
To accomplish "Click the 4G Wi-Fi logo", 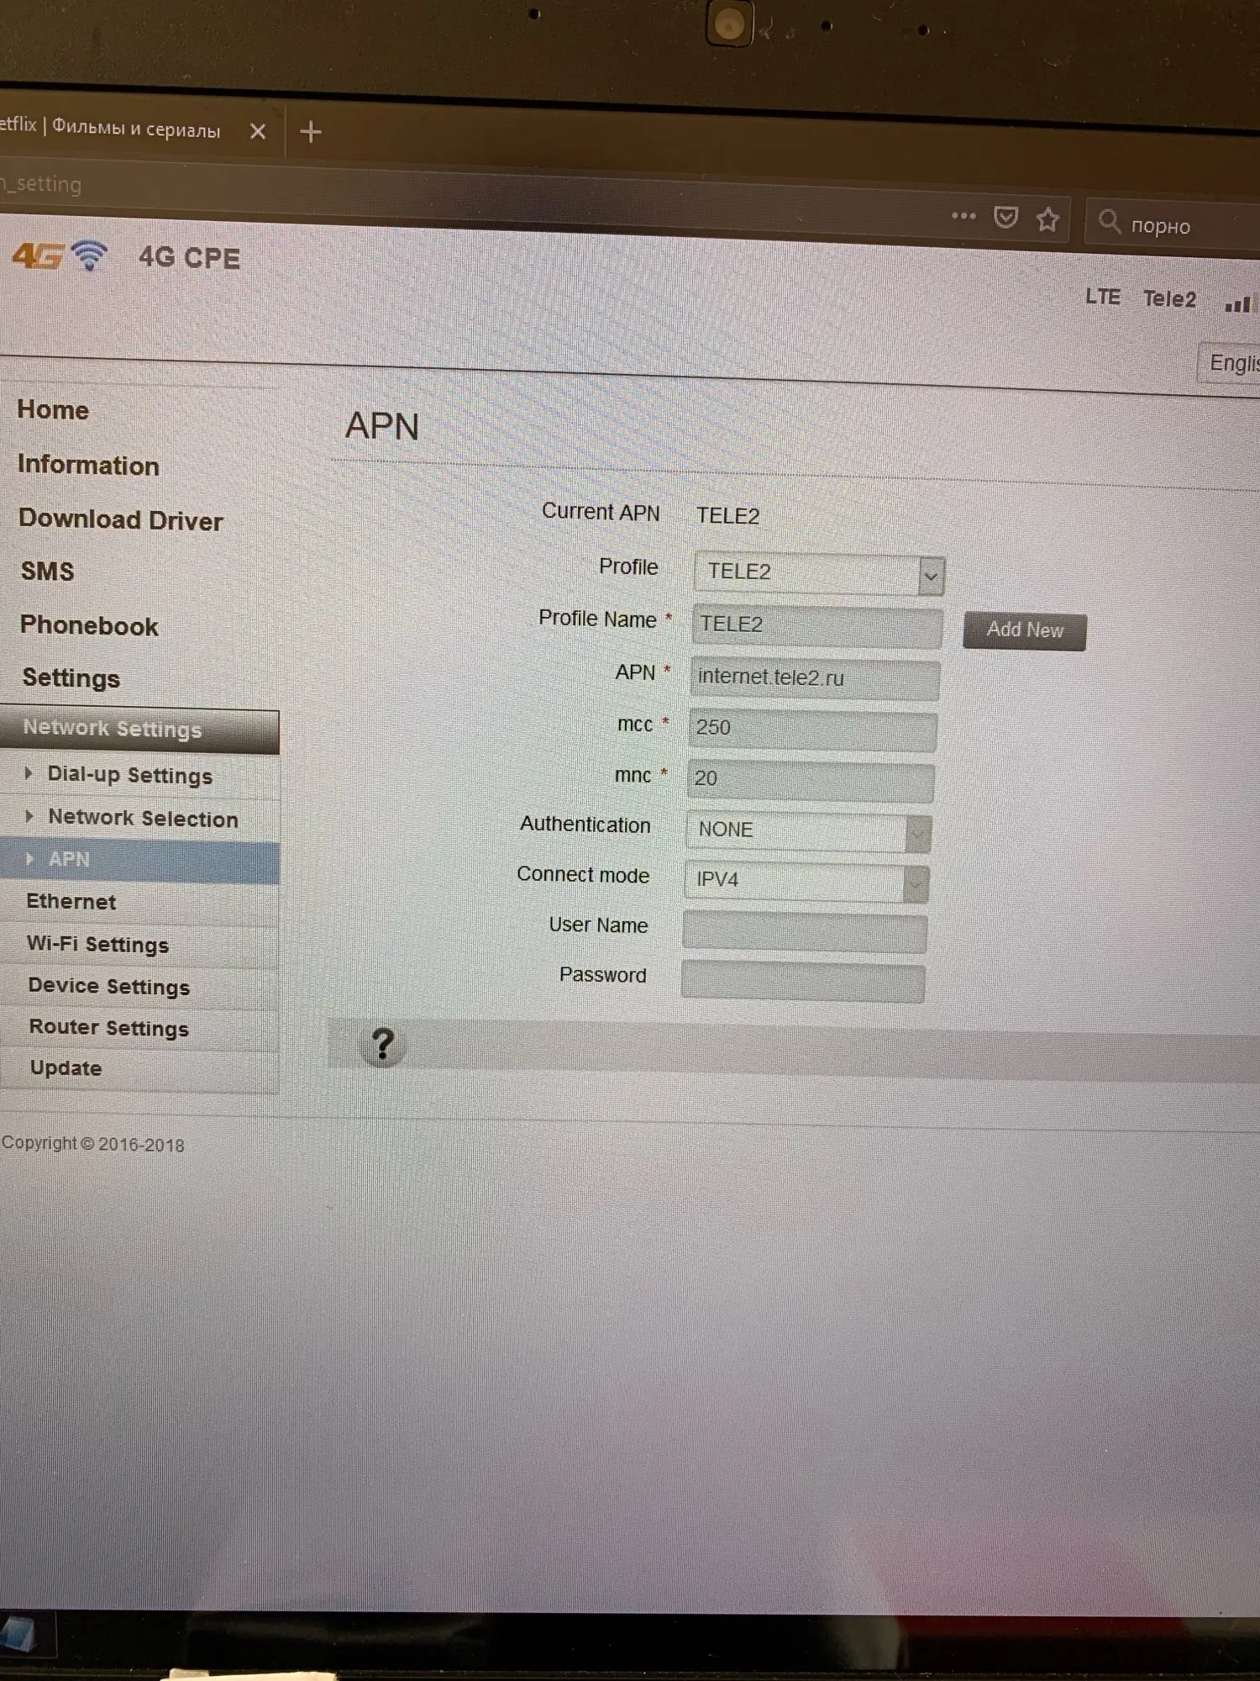I will pos(60,255).
